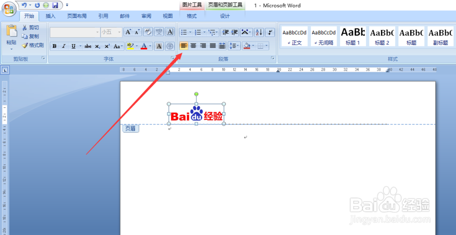Switch to the Insert (插入) tab
The height and width of the screenshot is (235, 456).
click(51, 16)
